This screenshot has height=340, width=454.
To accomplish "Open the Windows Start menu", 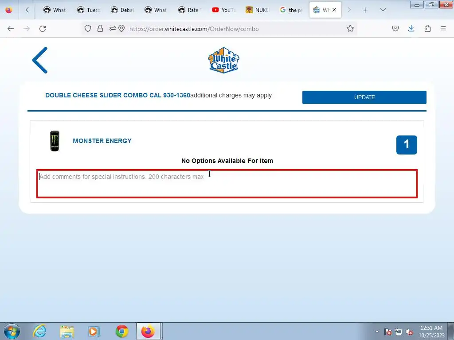I will click(x=12, y=331).
